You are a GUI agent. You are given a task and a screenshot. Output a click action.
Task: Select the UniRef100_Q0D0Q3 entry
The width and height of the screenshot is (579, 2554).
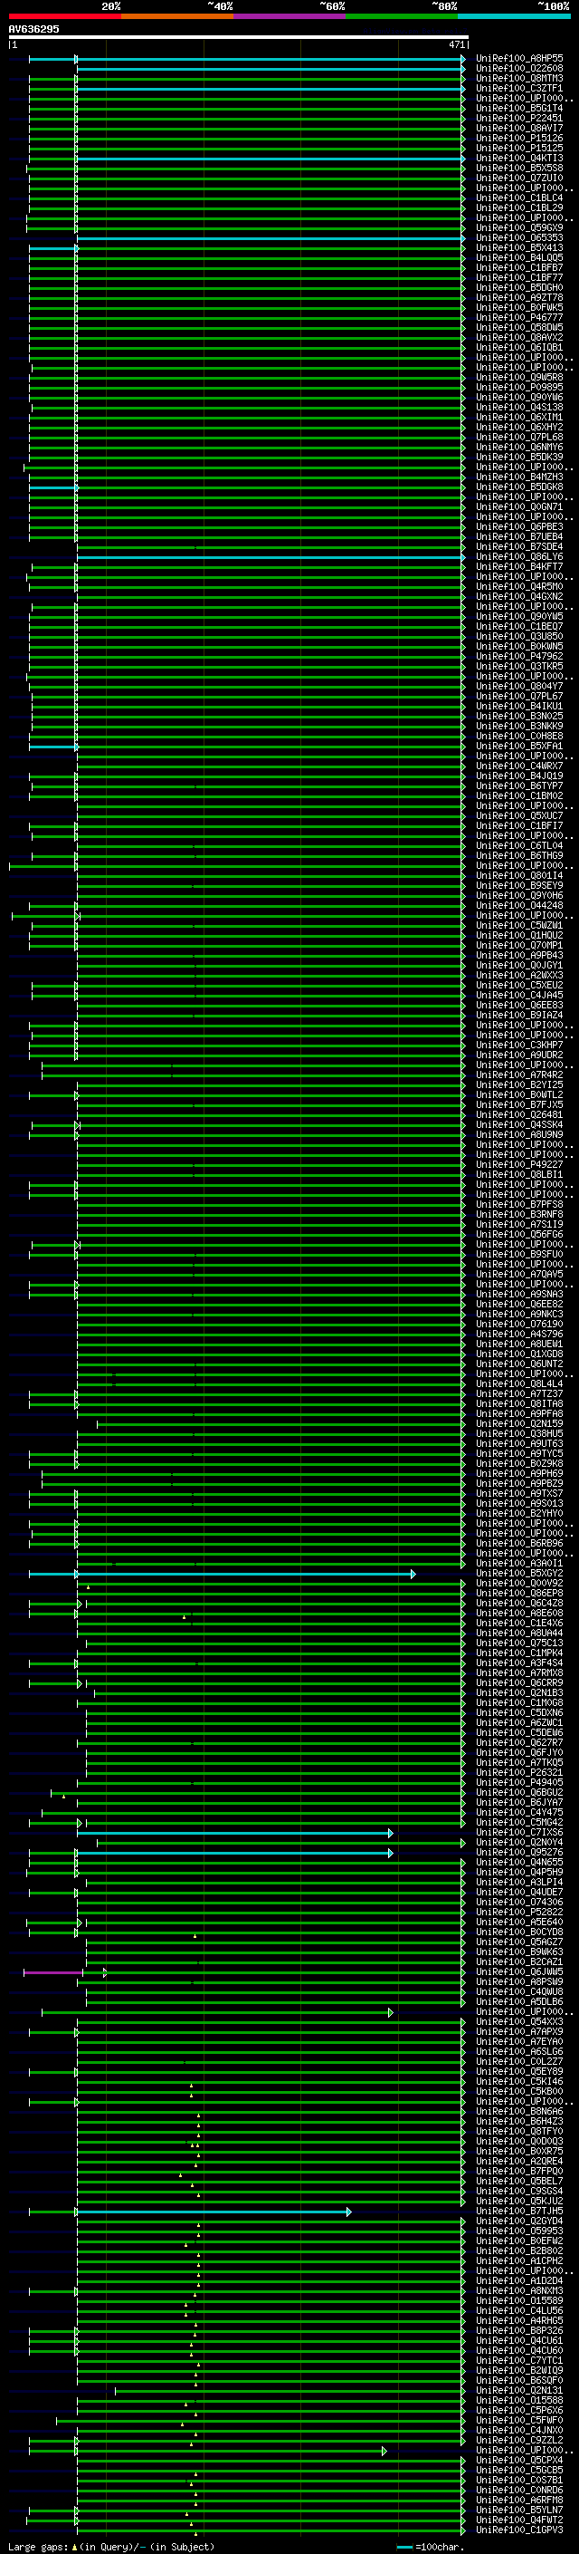point(519,2142)
